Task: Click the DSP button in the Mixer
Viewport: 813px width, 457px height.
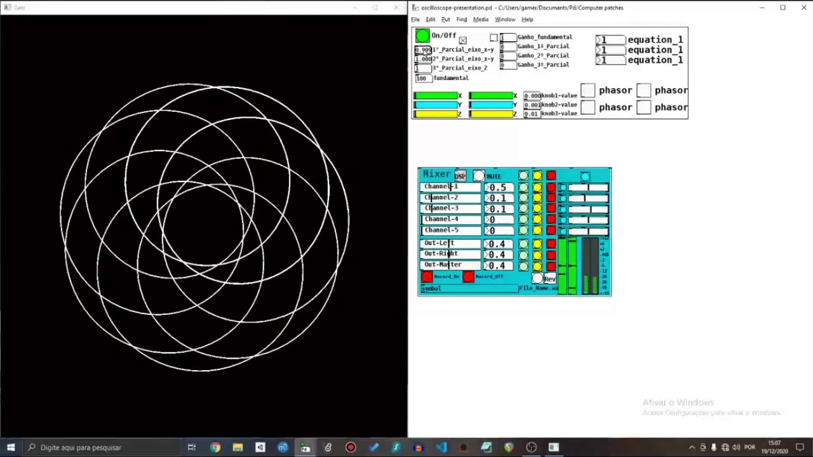Action: click(x=460, y=176)
